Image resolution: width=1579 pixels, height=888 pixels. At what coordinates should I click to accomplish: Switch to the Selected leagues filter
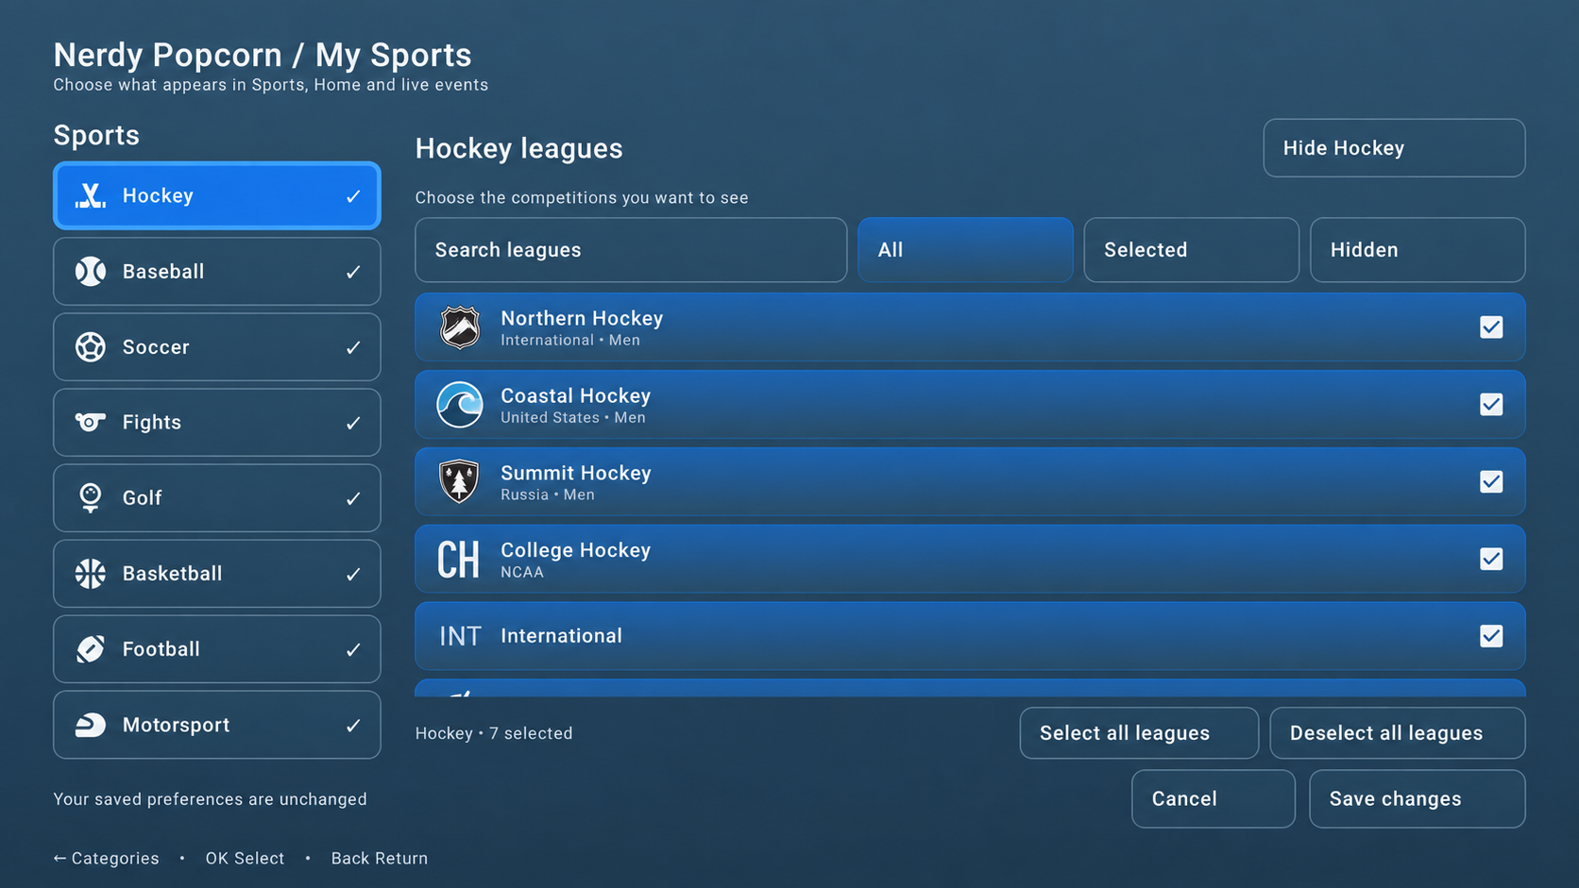(1192, 250)
